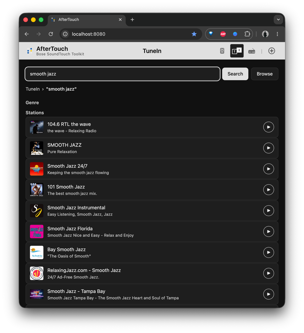Go back in browser history
Image resolution: width=304 pixels, height=333 pixels.
[x=27, y=34]
